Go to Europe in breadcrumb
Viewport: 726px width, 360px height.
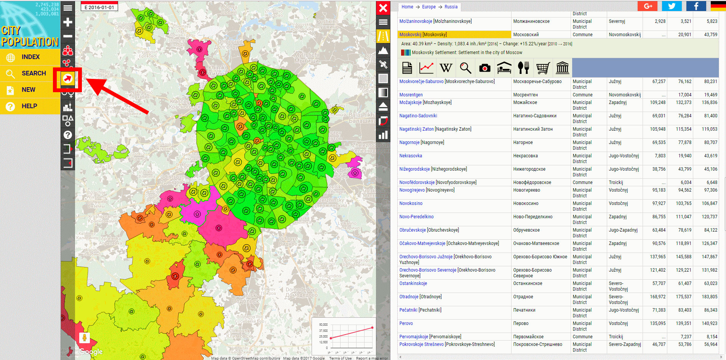(429, 7)
